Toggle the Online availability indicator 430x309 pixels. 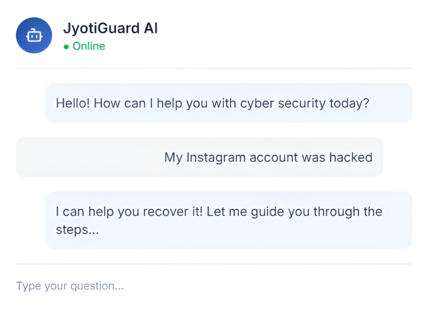pyautogui.click(x=66, y=47)
